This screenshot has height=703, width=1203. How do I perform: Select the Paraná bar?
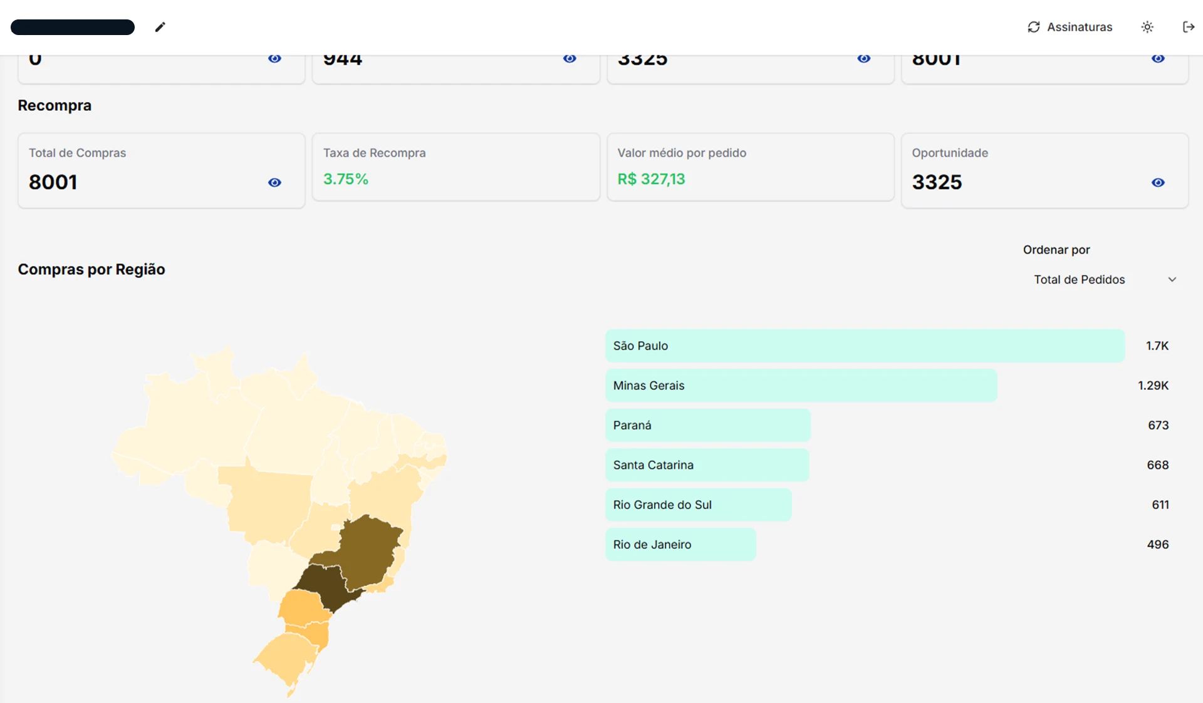(x=707, y=425)
